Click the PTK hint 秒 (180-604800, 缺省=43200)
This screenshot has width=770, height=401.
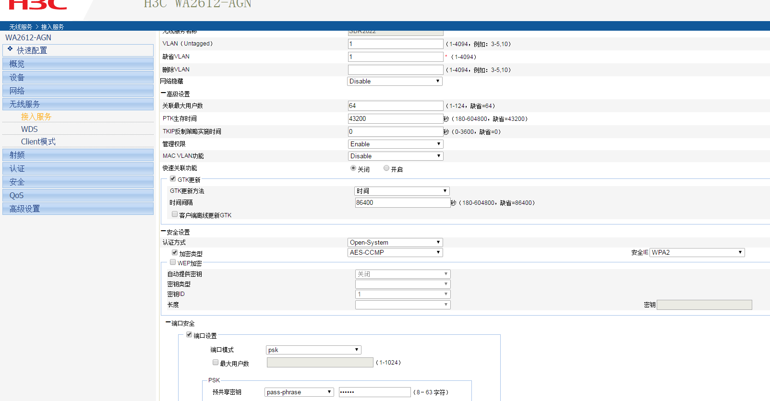coord(486,119)
